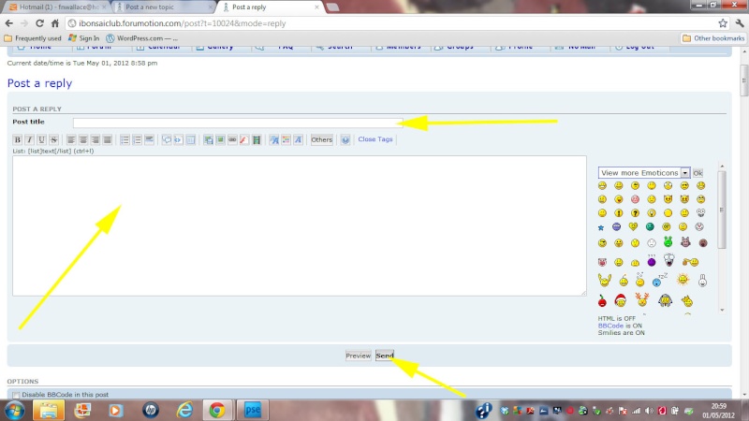Reload the current page
This screenshot has height=421, width=749.
pos(39,23)
